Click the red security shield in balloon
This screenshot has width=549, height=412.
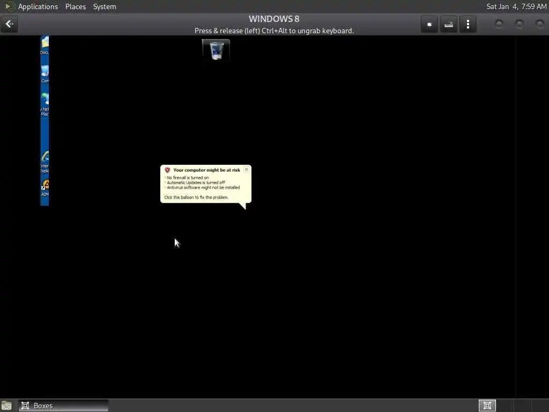[x=167, y=170]
